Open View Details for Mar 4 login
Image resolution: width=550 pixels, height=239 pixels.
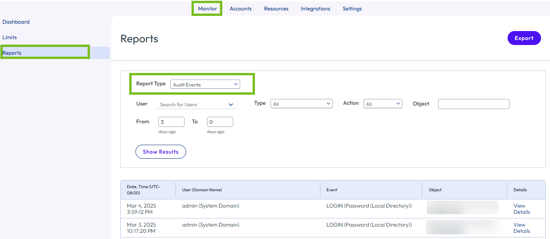tap(522, 209)
